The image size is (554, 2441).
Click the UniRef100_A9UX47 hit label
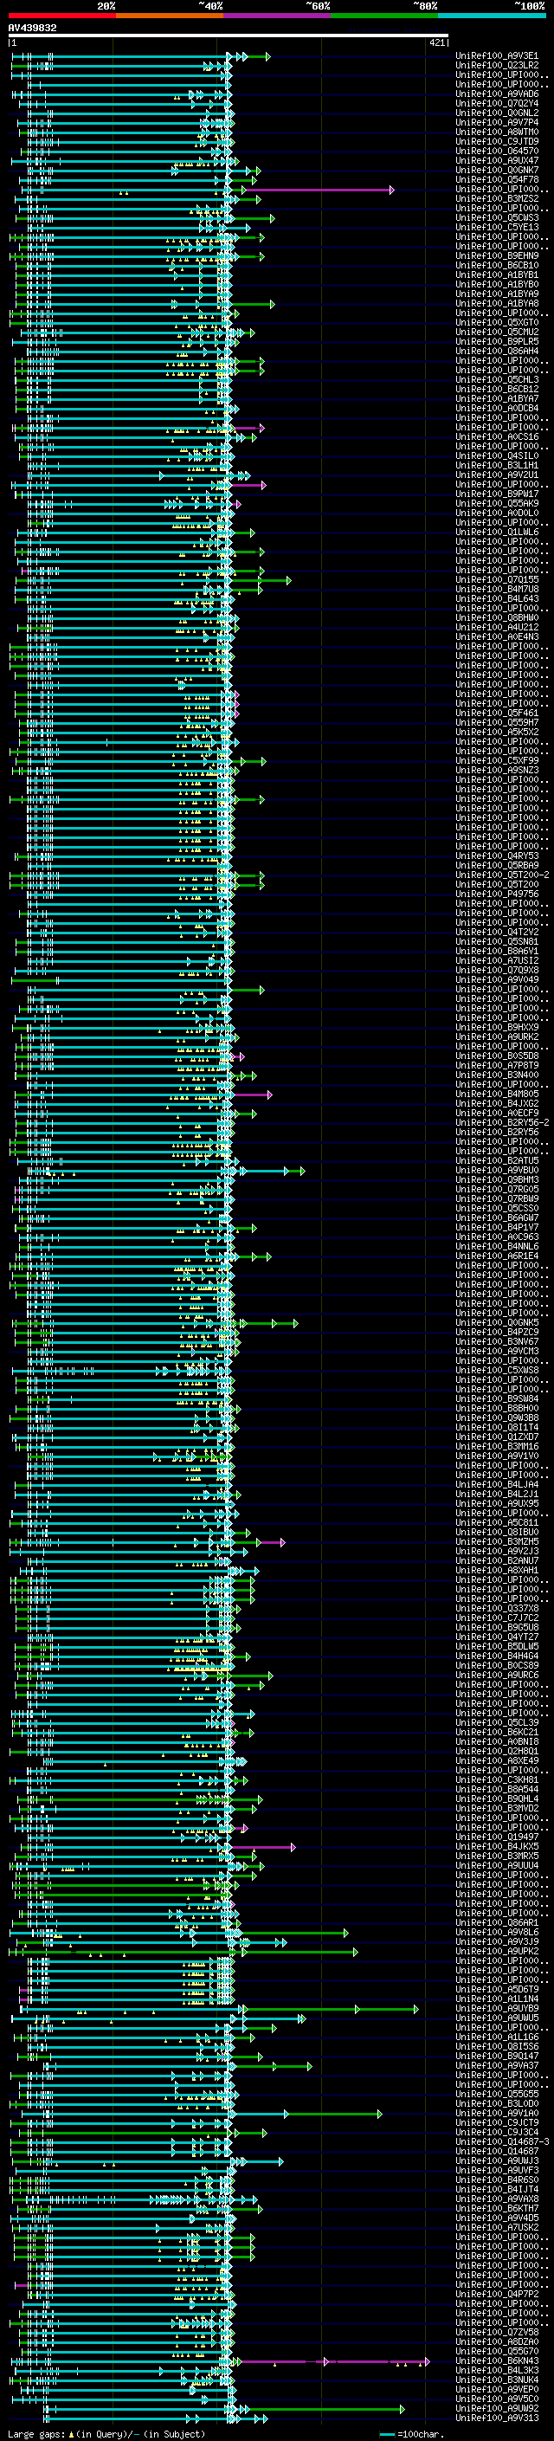point(497,160)
